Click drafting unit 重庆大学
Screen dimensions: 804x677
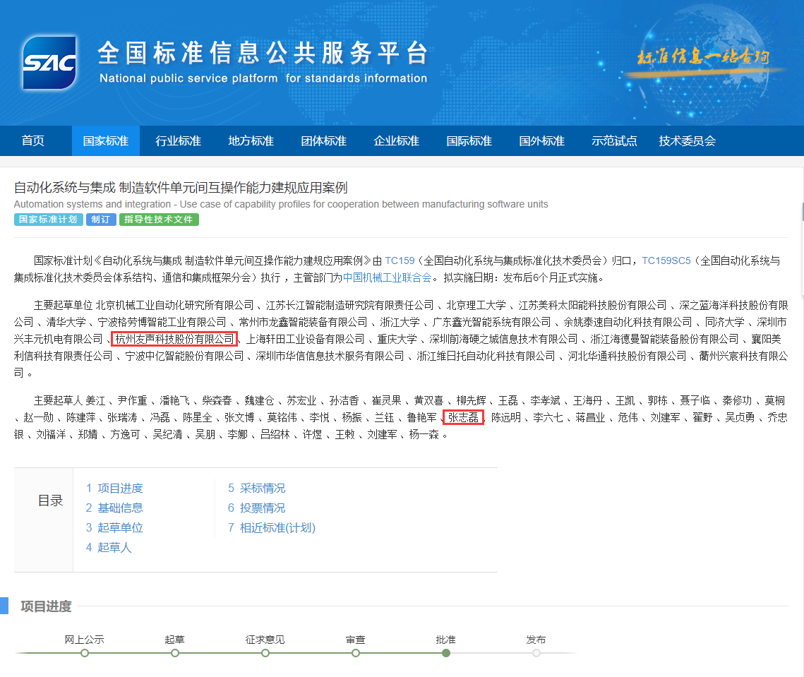coord(397,339)
